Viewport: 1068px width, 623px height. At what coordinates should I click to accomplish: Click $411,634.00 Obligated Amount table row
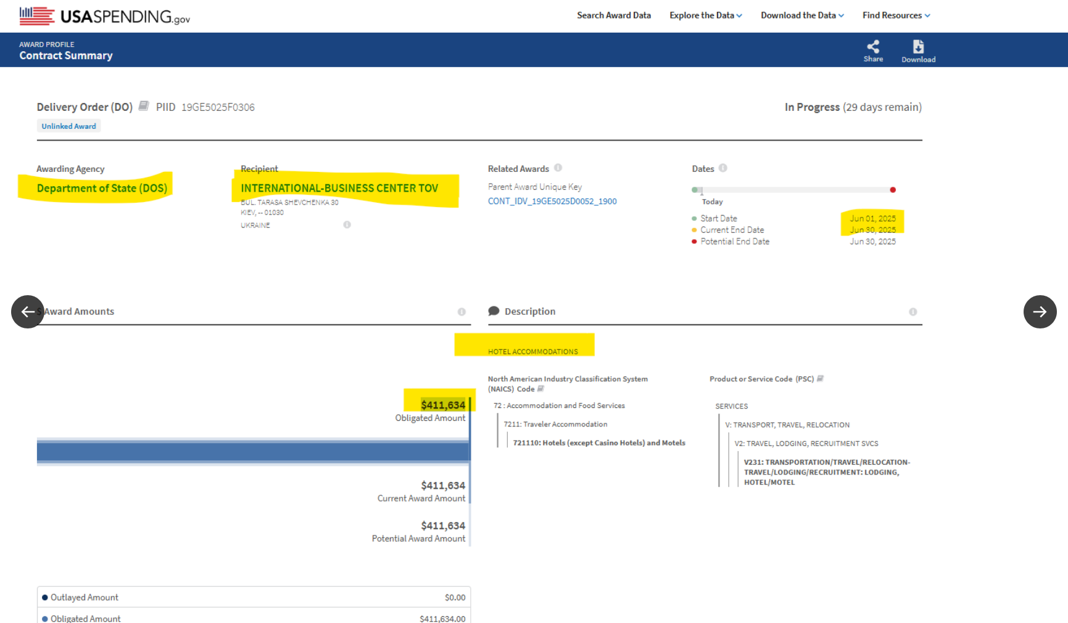(x=254, y=616)
